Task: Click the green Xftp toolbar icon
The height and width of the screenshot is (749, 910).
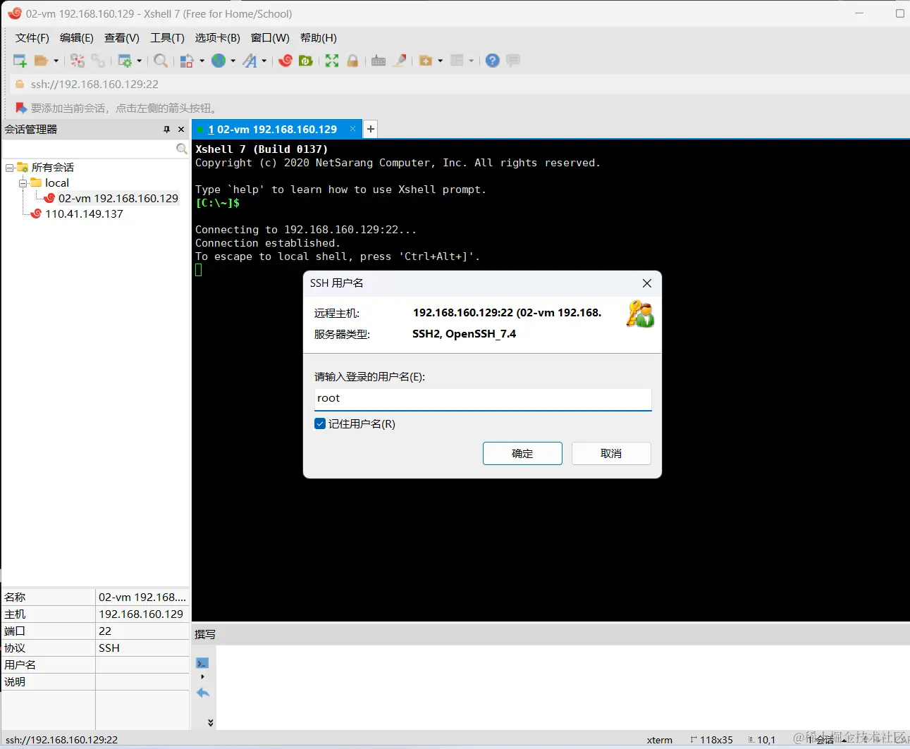Action: [x=306, y=61]
